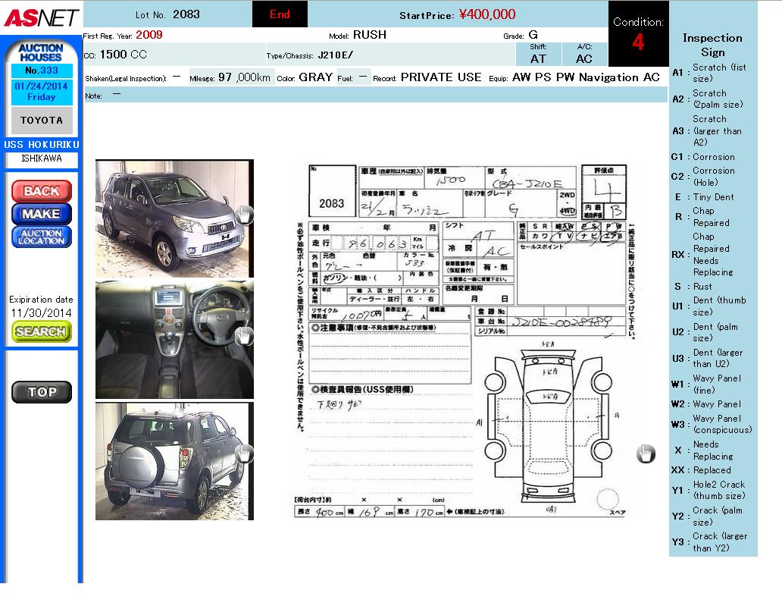Enlarge the interior dashboard photo

(x=167, y=339)
